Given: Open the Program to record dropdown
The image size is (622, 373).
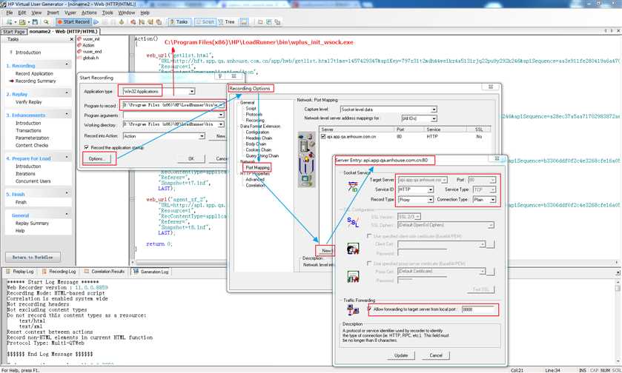Looking at the screenshot, I should coord(222,105).
